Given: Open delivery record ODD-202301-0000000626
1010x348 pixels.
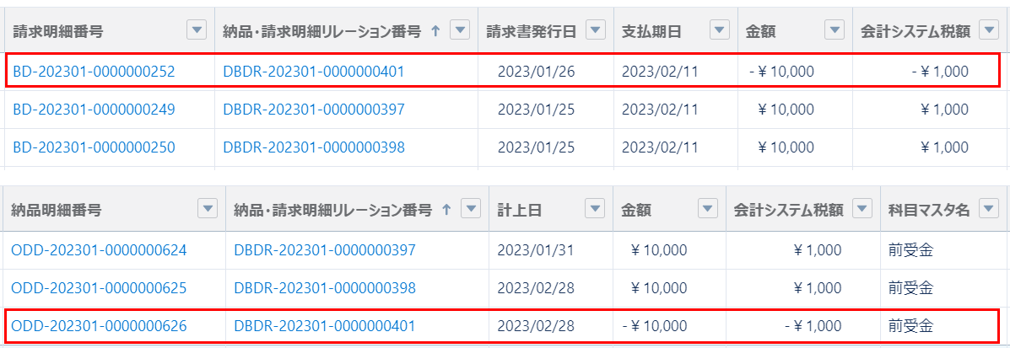Looking at the screenshot, I should [99, 325].
